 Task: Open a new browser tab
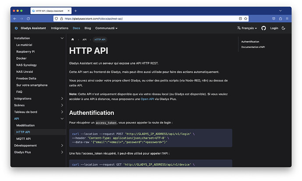75,11
